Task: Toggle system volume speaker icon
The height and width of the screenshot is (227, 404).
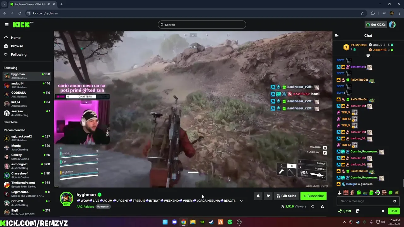Action: (383, 222)
